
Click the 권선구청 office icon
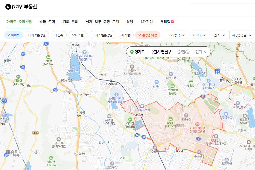click(112, 163)
